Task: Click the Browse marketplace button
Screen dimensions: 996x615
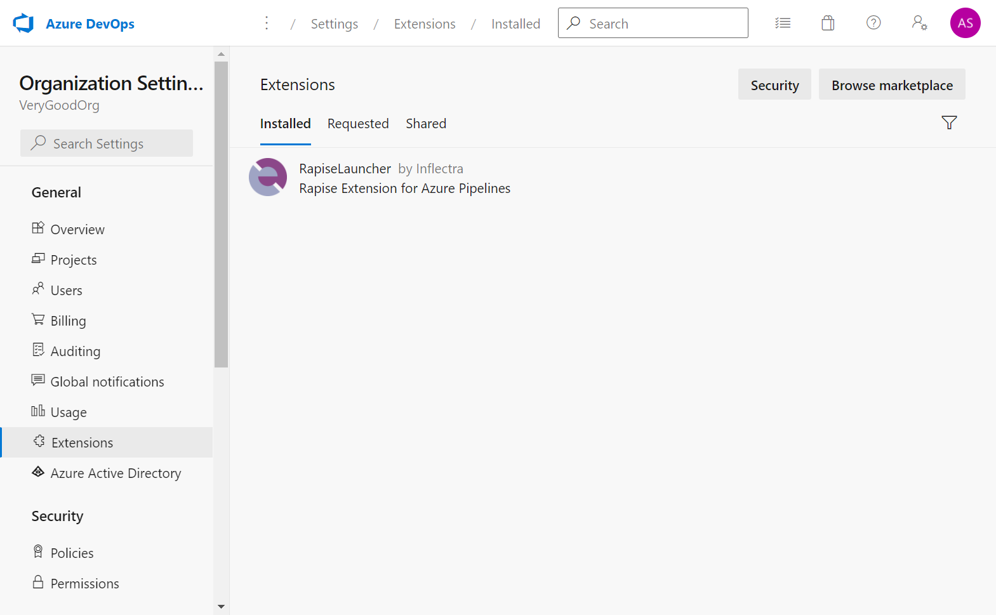Action: (x=892, y=84)
